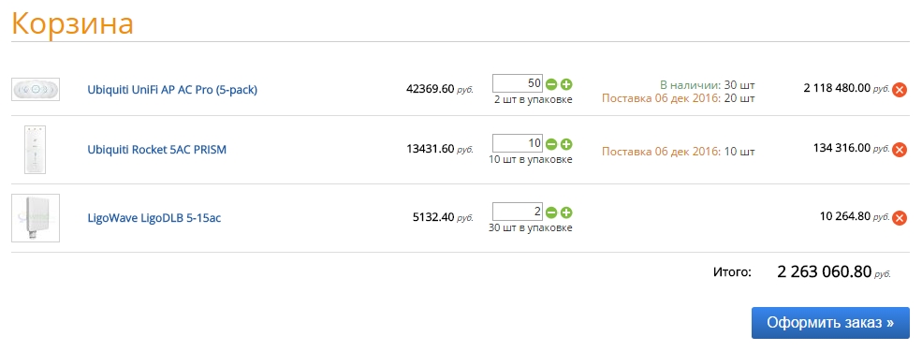922x351 pixels.
Task: Increase quantity of Ubiquiti UniFi AP AC Pro
Action: [x=566, y=84]
